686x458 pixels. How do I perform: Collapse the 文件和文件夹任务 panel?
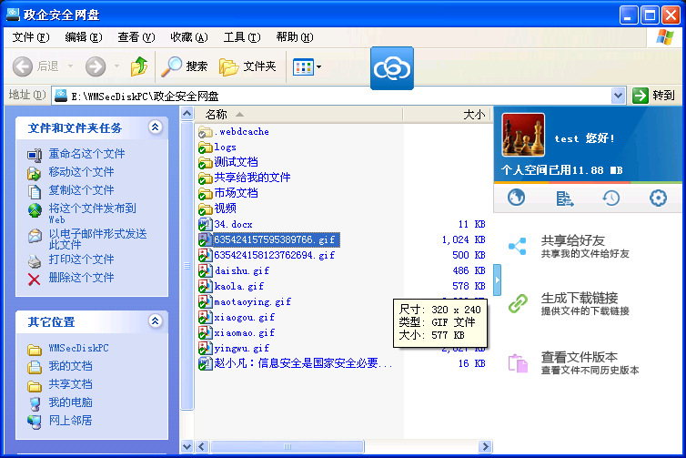[155, 128]
